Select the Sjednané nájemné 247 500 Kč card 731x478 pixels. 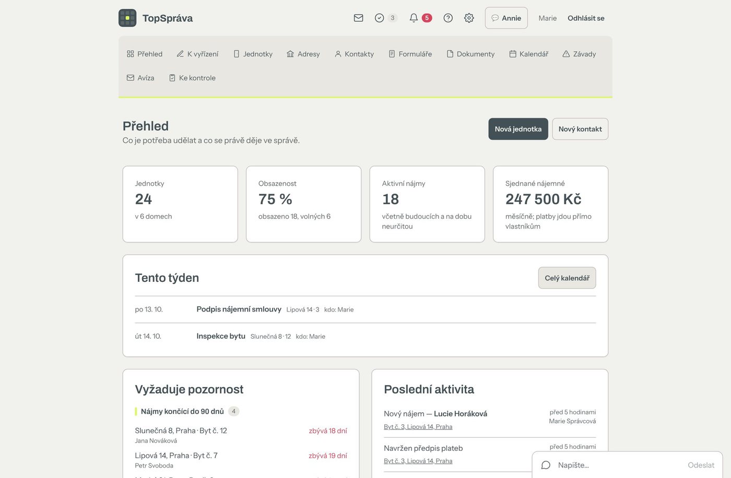pos(550,204)
